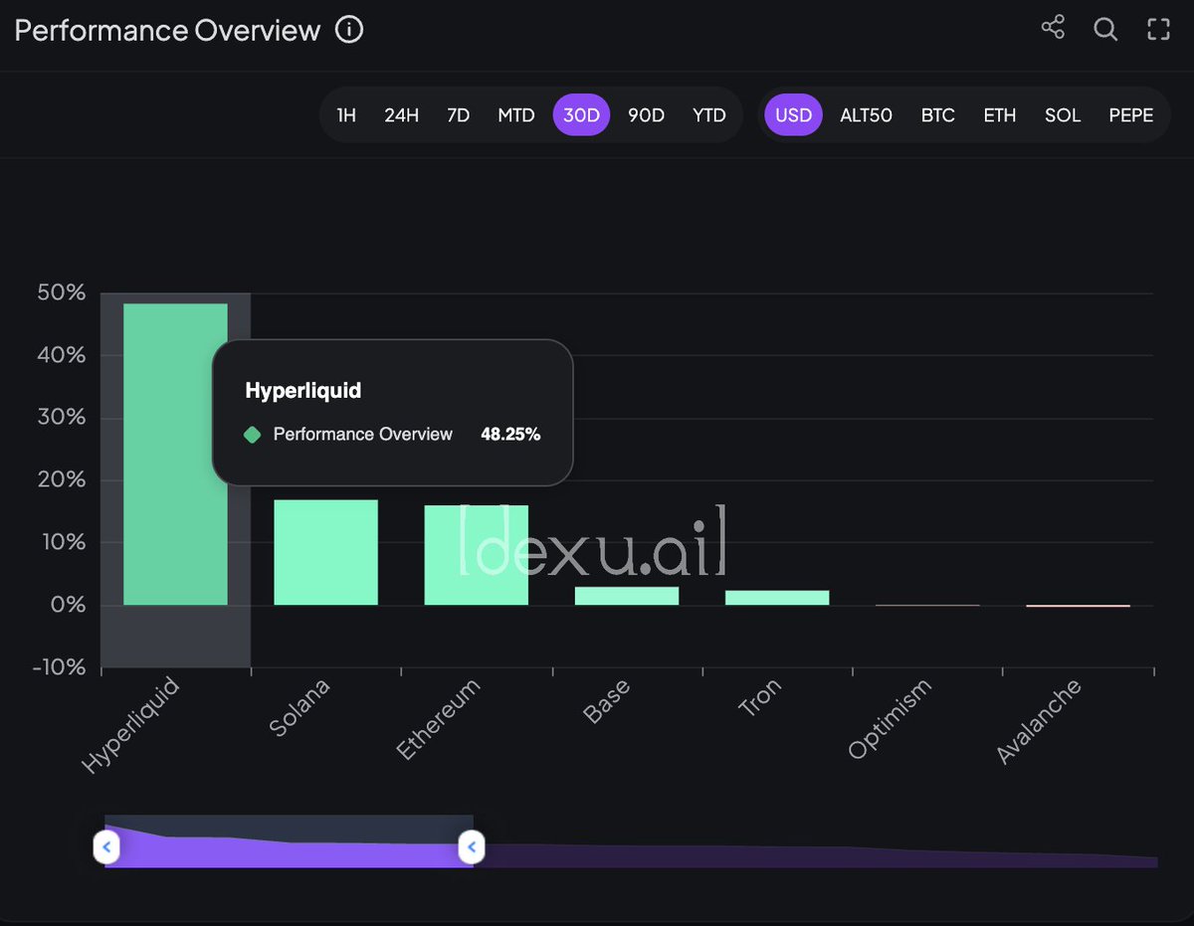Select the active 30D timeframe
Image resolution: width=1194 pixels, height=926 pixels.
click(581, 115)
